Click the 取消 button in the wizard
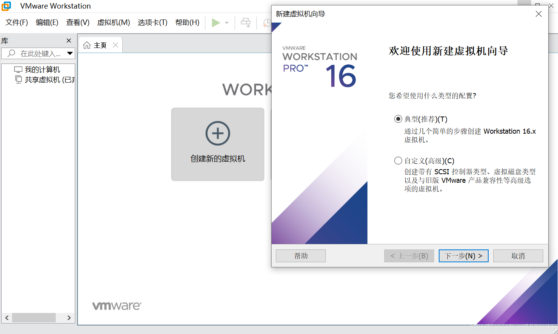The width and height of the screenshot is (558, 334). pos(518,256)
